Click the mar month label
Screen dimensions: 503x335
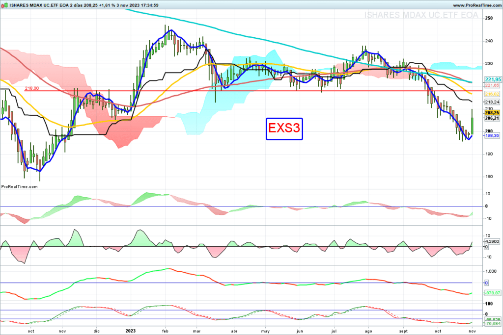click(196, 331)
